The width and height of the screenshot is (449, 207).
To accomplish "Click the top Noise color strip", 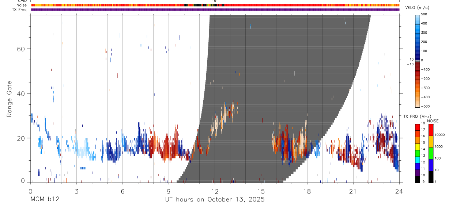I will [215, 5].
